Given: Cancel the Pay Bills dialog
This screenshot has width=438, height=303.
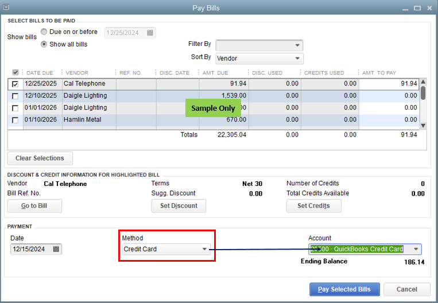Looking at the screenshot, I should click(x=406, y=289).
